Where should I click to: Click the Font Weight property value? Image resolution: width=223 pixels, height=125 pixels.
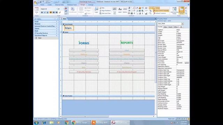click(183, 57)
